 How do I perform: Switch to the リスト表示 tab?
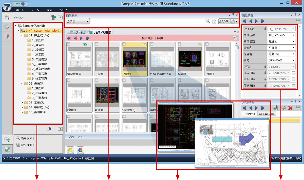tap(78, 32)
